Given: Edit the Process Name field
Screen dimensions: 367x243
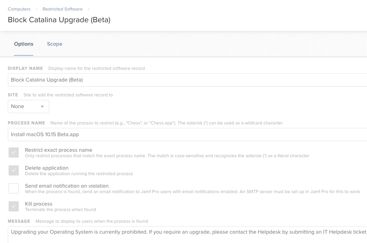Looking at the screenshot, I should click(187, 135).
